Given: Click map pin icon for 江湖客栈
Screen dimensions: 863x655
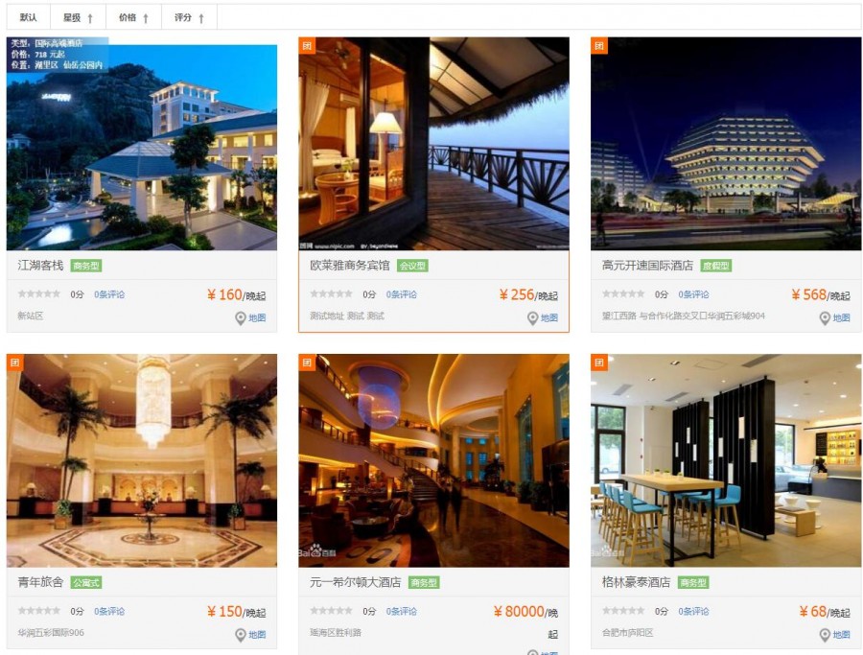Looking at the screenshot, I should 241,318.
